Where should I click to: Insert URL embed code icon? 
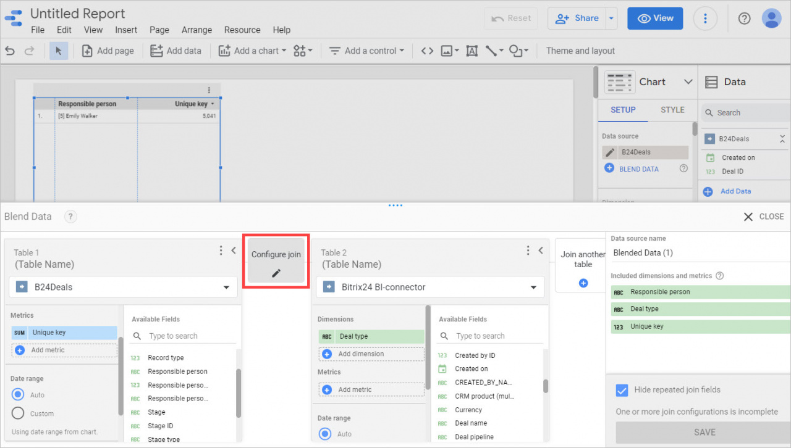coord(427,51)
